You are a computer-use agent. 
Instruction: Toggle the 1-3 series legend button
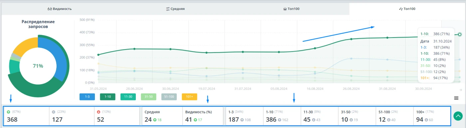87,97
